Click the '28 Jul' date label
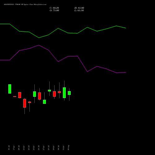This screenshot has width=155, height=155. click(x=49, y=148)
